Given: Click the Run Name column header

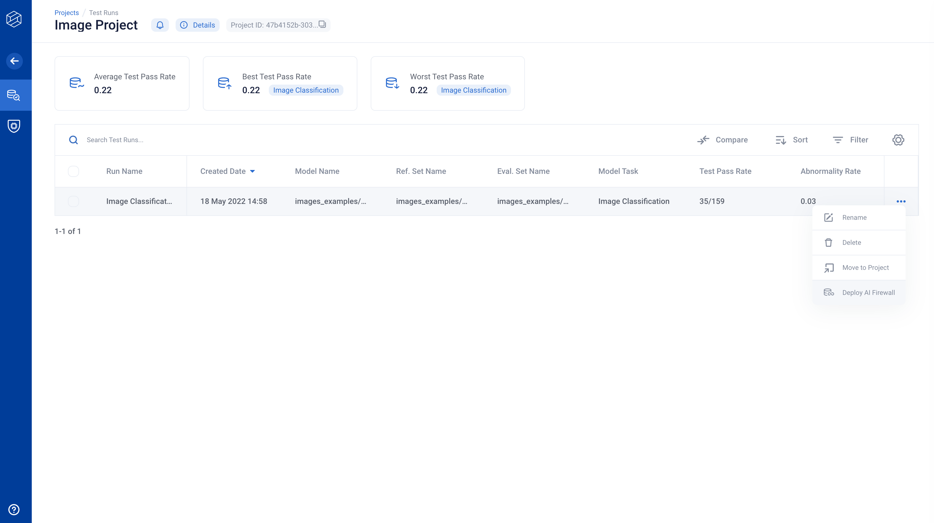Looking at the screenshot, I should [124, 171].
